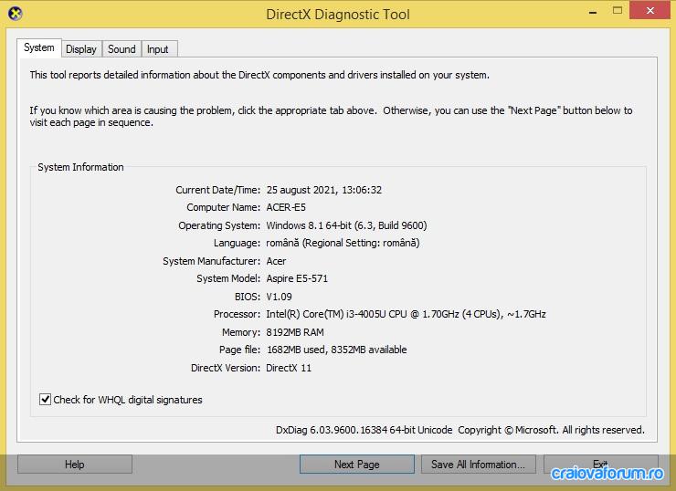Click the 'Memory:' label
Screen dimensions: 676x491
point(241,332)
